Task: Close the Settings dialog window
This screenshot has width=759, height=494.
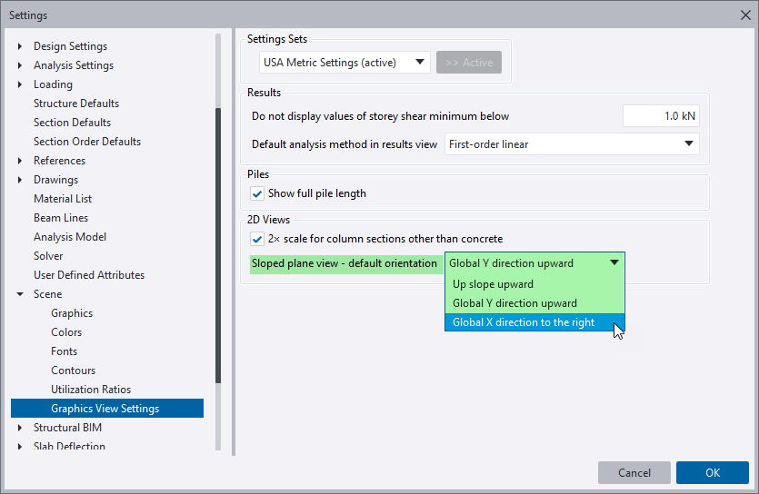Action: pos(744,15)
